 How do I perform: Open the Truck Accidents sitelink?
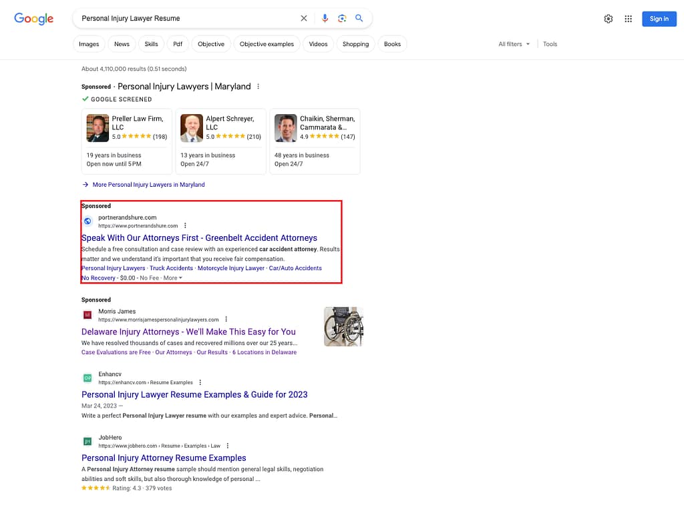(x=171, y=268)
